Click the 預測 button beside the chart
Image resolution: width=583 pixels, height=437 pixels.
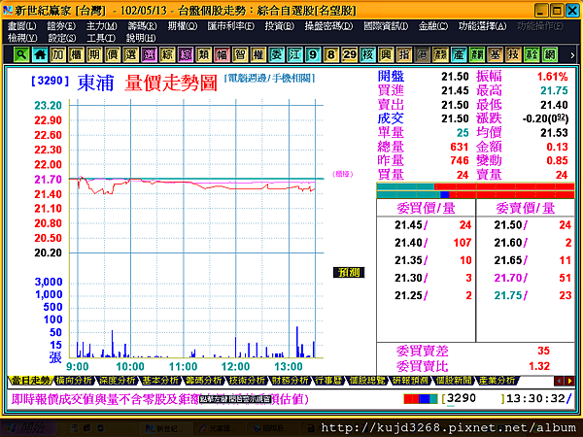(x=349, y=272)
